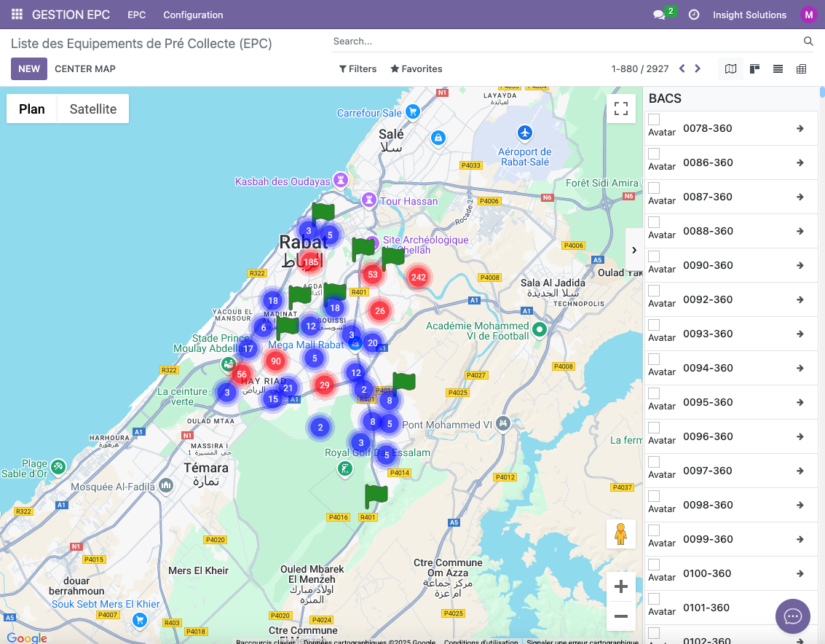Switch to list view icon
This screenshot has height=644, width=825.
778,69
